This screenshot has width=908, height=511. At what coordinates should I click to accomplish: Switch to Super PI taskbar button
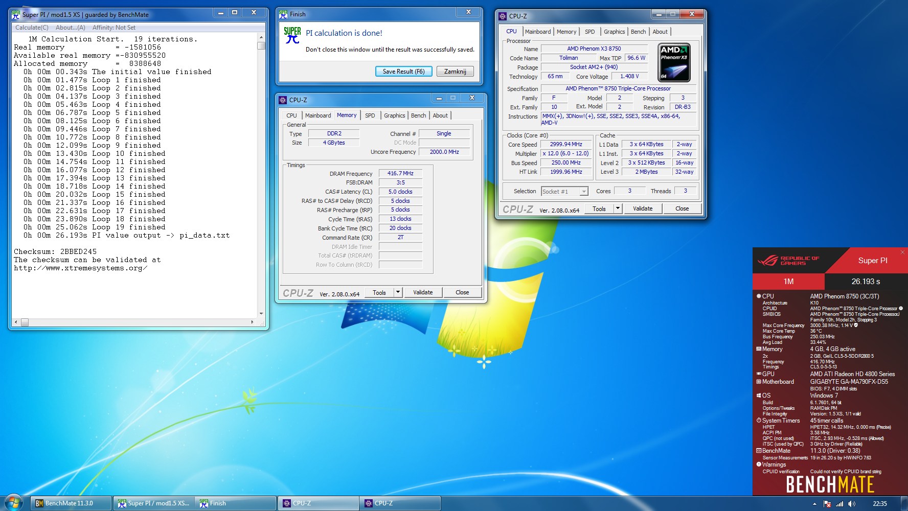pos(154,503)
